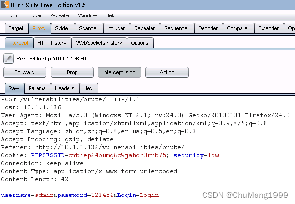Screen dimensions: 295x204
Task: Switch to the Repeater tool tab
Action: (144, 28)
